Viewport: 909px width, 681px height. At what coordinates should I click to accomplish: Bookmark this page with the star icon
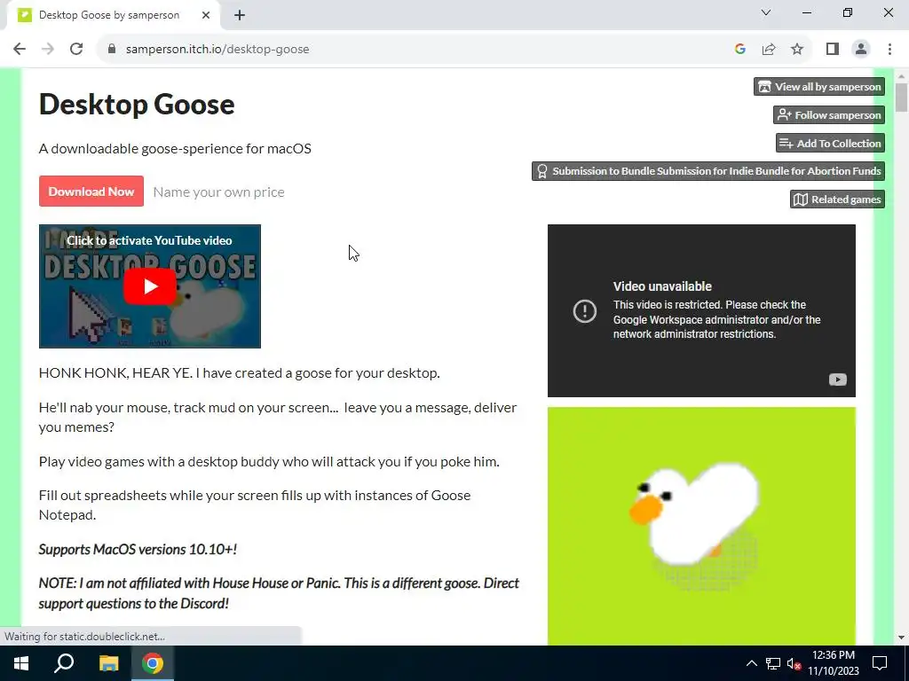[797, 50]
